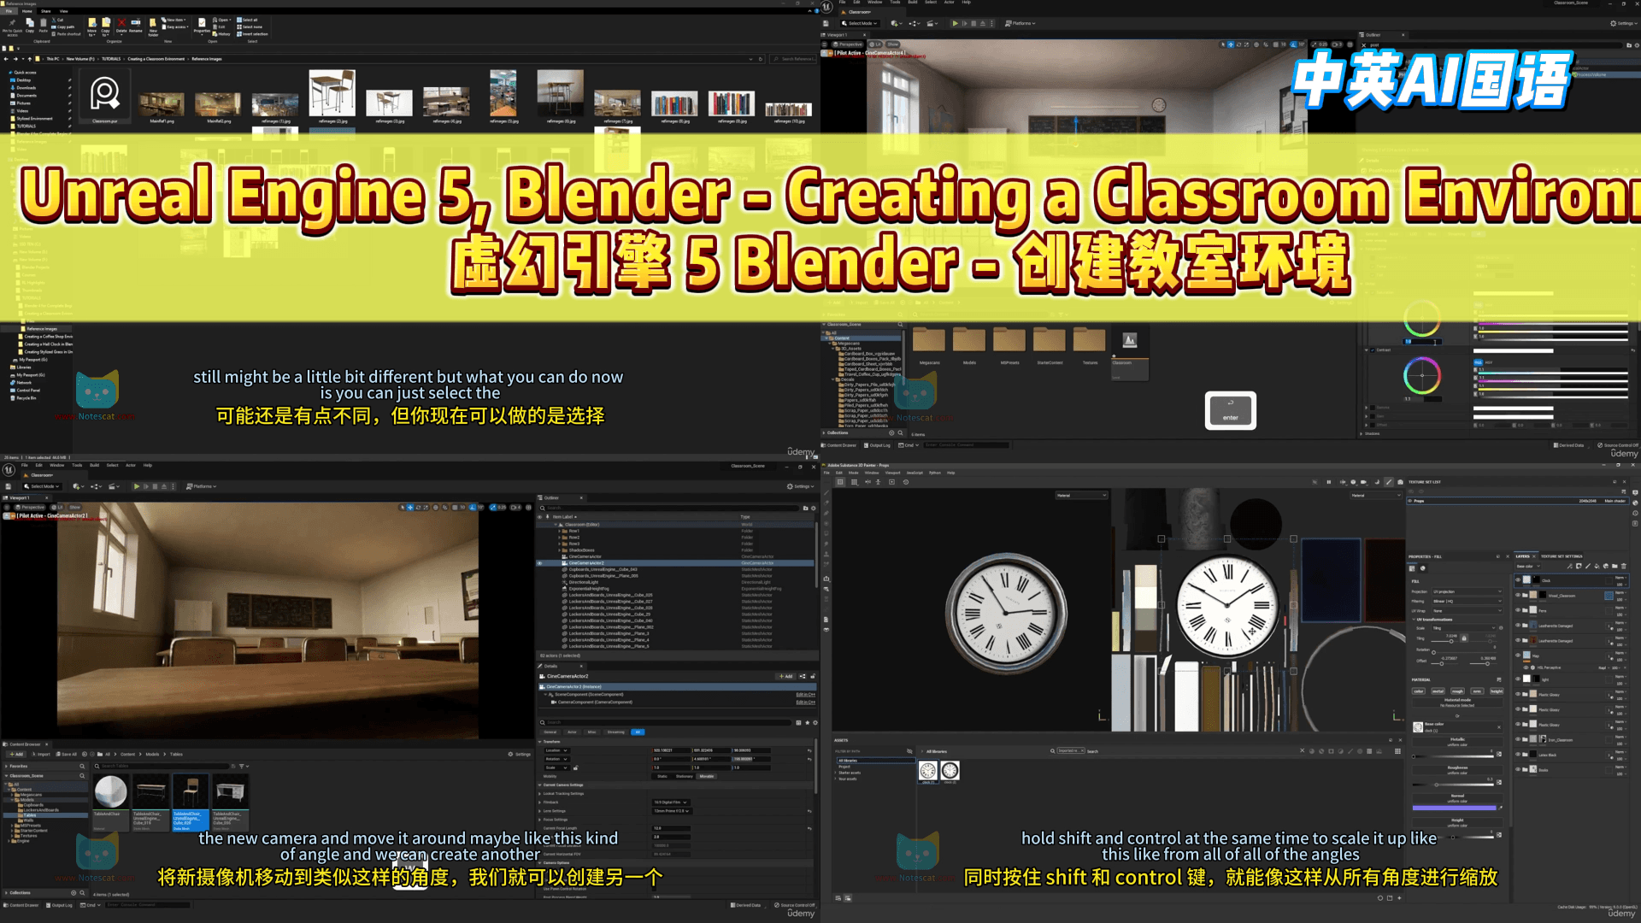Open Settings dropdown in bottom-left Unreal toolbar
This screenshot has width=1641, height=923.
pos(800,486)
